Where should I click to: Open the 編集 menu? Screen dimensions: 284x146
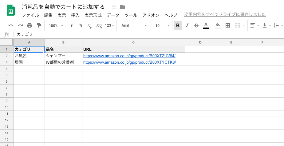click(48, 15)
